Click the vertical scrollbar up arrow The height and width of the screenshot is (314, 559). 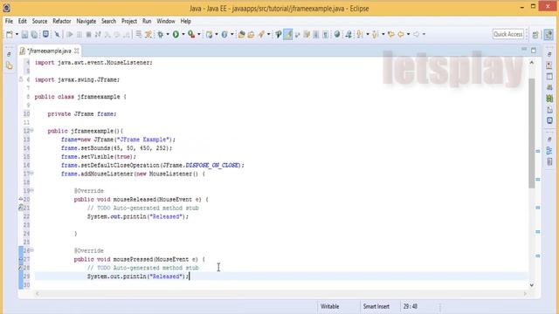(x=532, y=62)
